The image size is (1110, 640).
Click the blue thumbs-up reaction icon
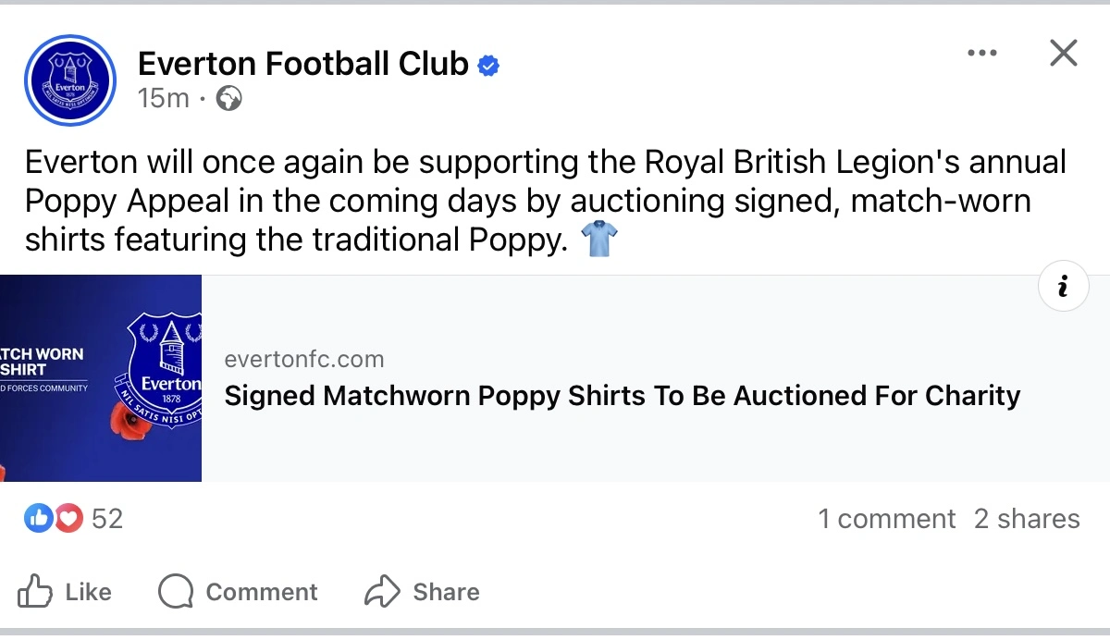coord(38,519)
